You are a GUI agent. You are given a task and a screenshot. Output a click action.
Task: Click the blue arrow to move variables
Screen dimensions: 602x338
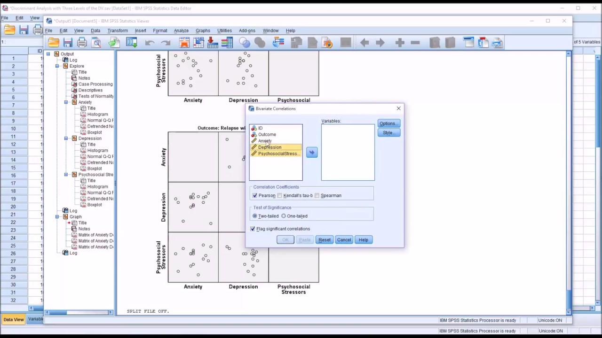point(312,153)
